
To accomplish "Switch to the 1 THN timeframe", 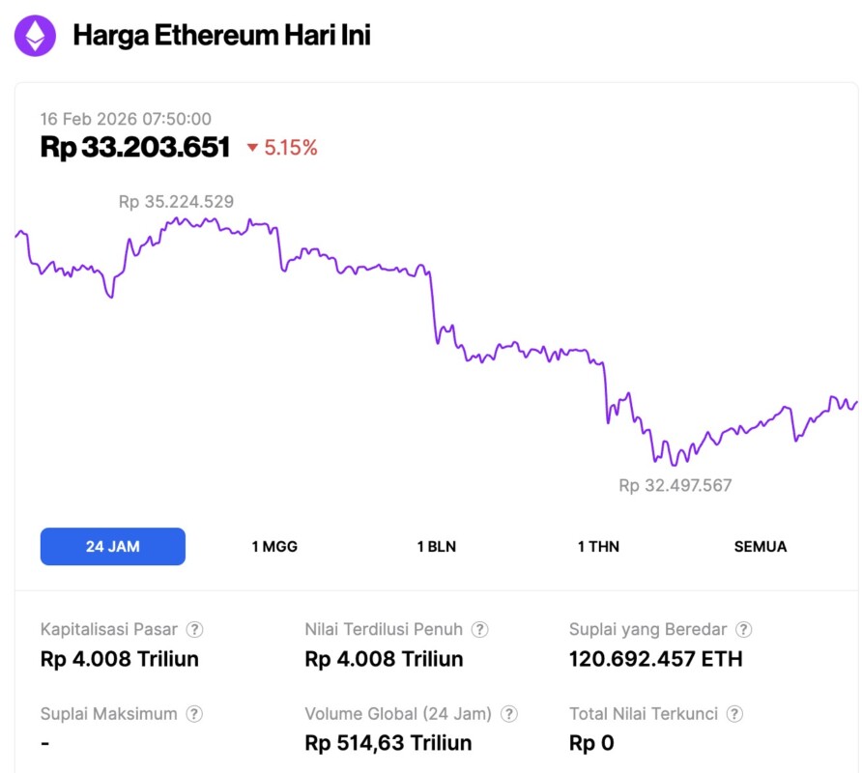I will pos(598,546).
